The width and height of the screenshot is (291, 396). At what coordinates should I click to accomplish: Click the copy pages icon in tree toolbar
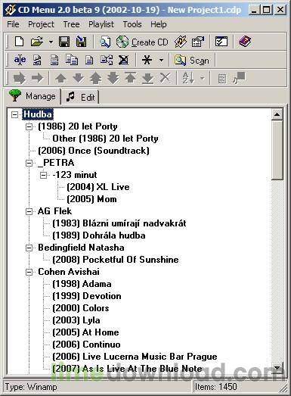click(x=72, y=60)
